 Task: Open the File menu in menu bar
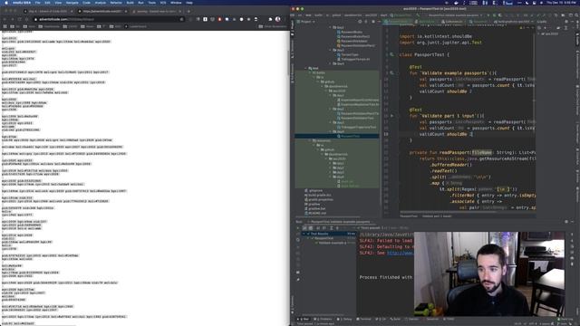[x=38, y=3]
